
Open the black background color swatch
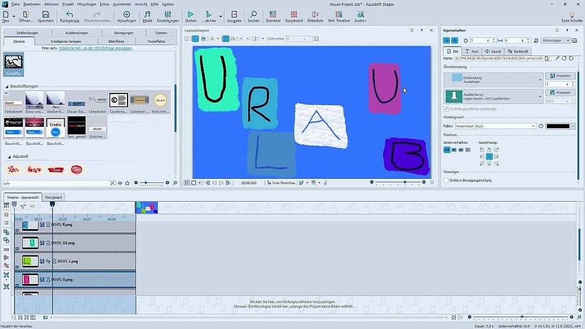pyautogui.click(x=558, y=126)
